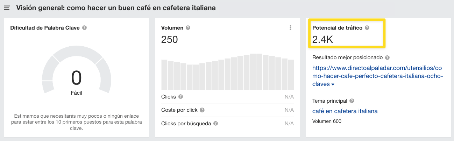Screen dimensions: 454x141
Task: Open the café en cafetera italiana topic link
Action: [345, 111]
